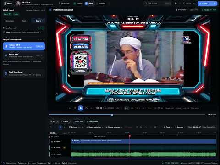
Task: Select Render MP4 output card
Action: (24, 46)
